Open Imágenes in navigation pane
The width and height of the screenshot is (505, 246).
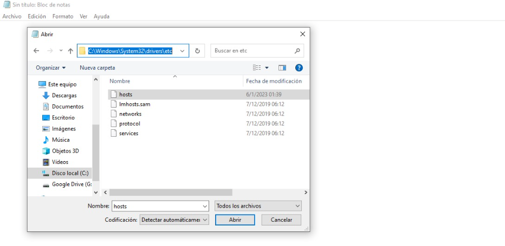tap(64, 129)
